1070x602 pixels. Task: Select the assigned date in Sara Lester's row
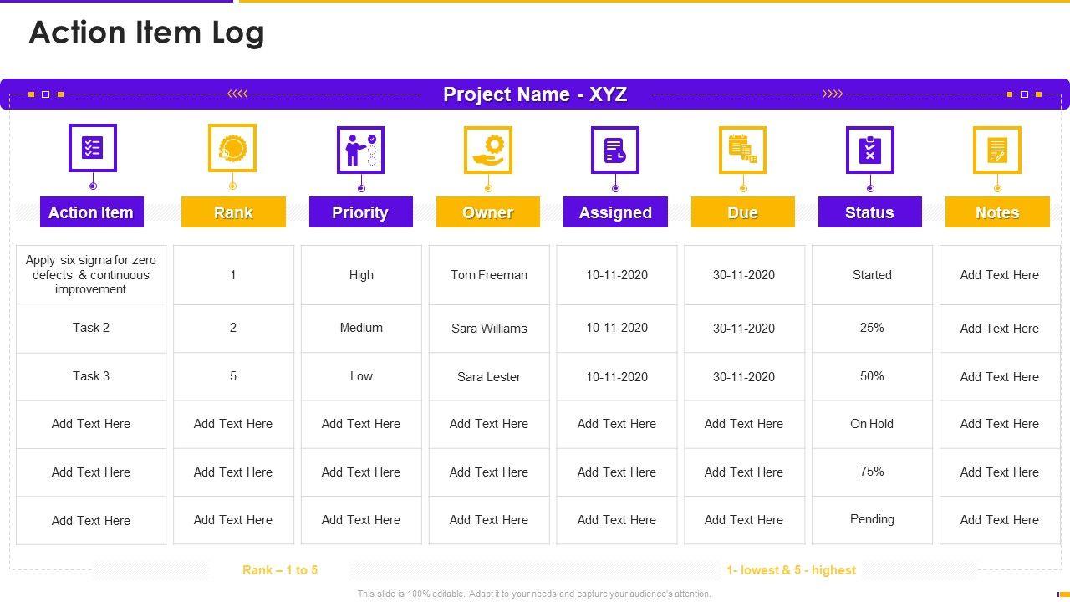(617, 377)
